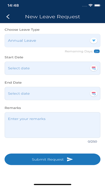The image size is (105, 187).
Task: Focus the Enter your remarks text area
Action: 52,125
